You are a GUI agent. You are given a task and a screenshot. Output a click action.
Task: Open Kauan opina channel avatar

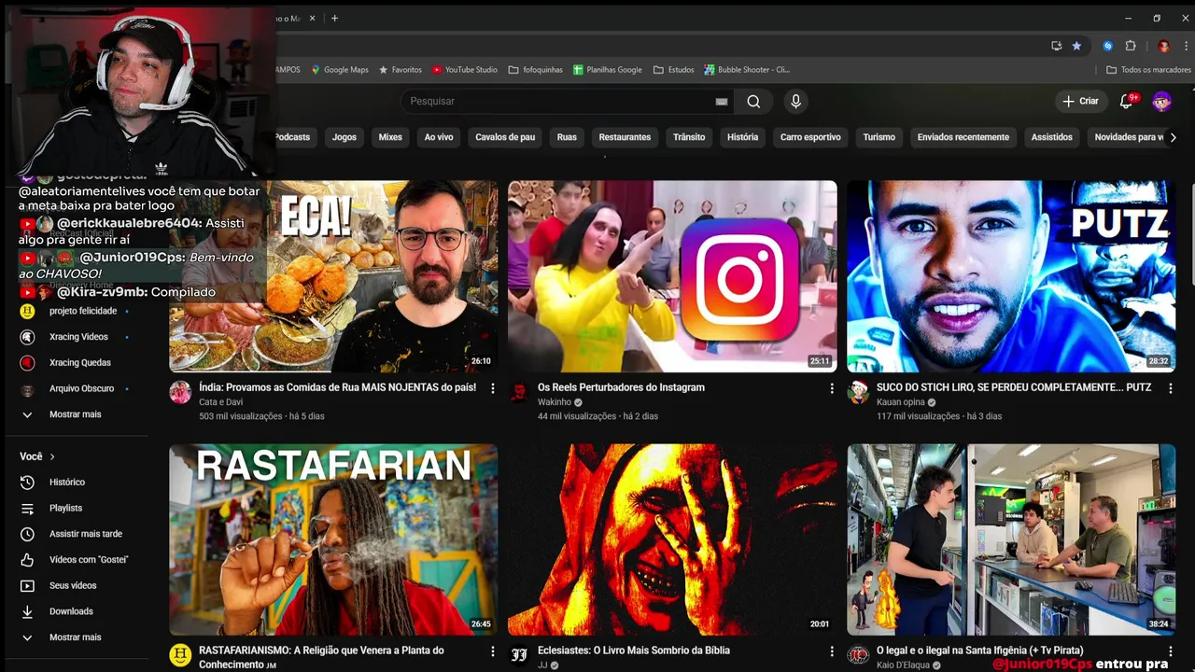click(x=858, y=392)
